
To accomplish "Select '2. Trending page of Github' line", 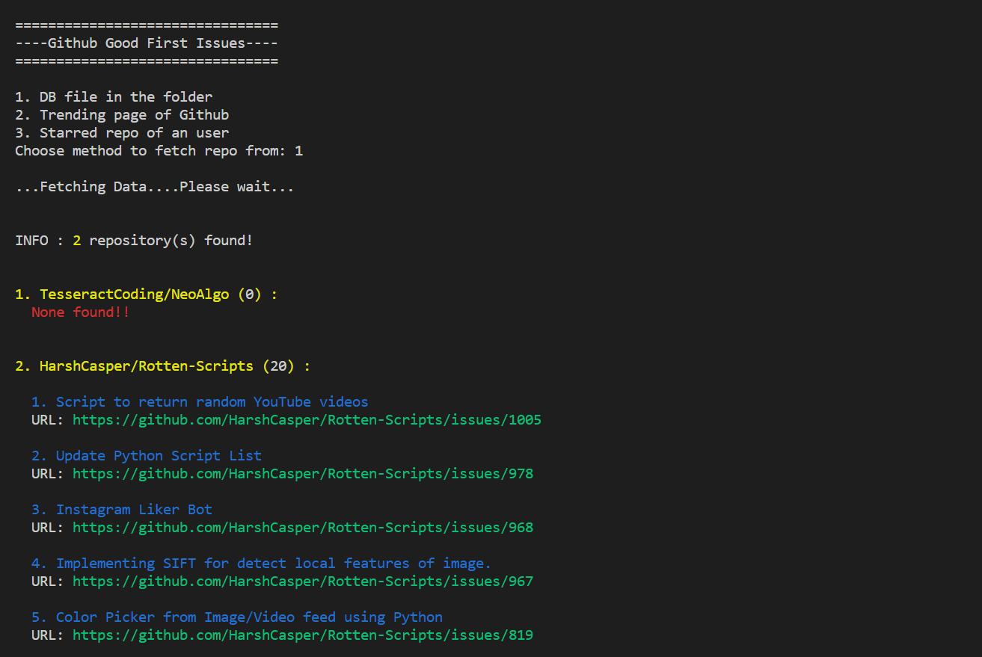I will pyautogui.click(x=122, y=115).
